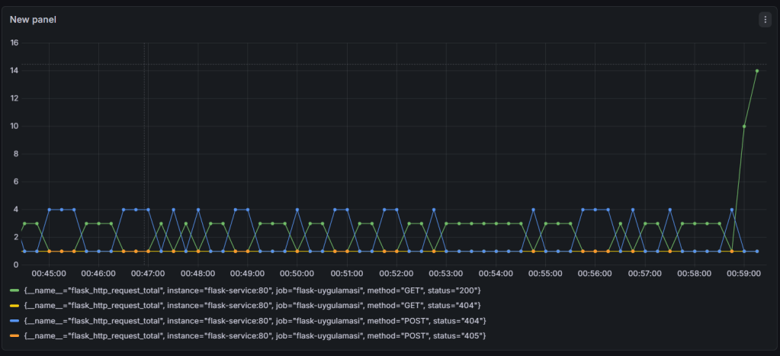The image size is (780, 356).
Task: Open color picker for green GET 200 series
Action: 14,290
